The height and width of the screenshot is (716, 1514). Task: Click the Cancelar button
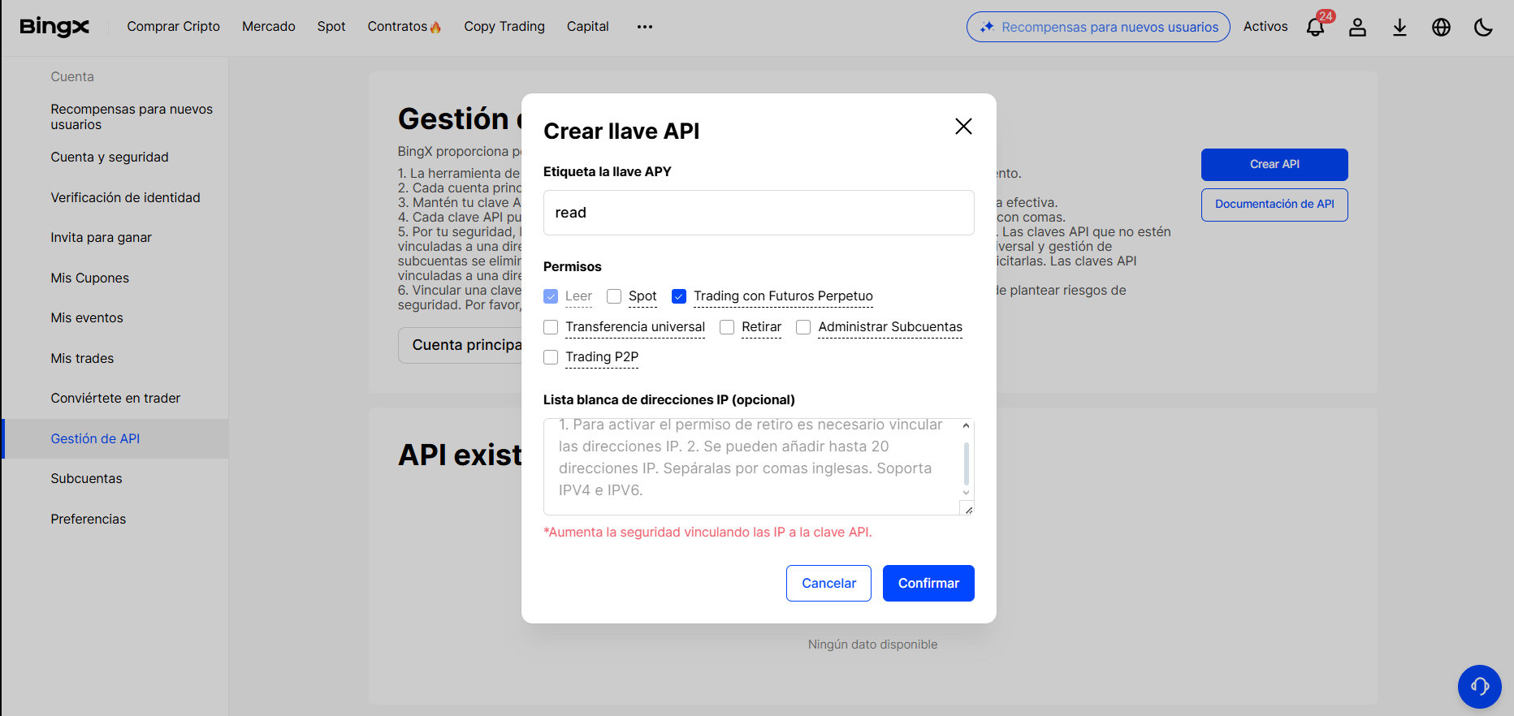pos(828,583)
